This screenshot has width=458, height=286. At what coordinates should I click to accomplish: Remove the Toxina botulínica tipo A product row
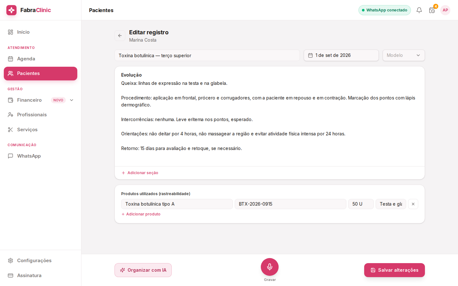413,204
